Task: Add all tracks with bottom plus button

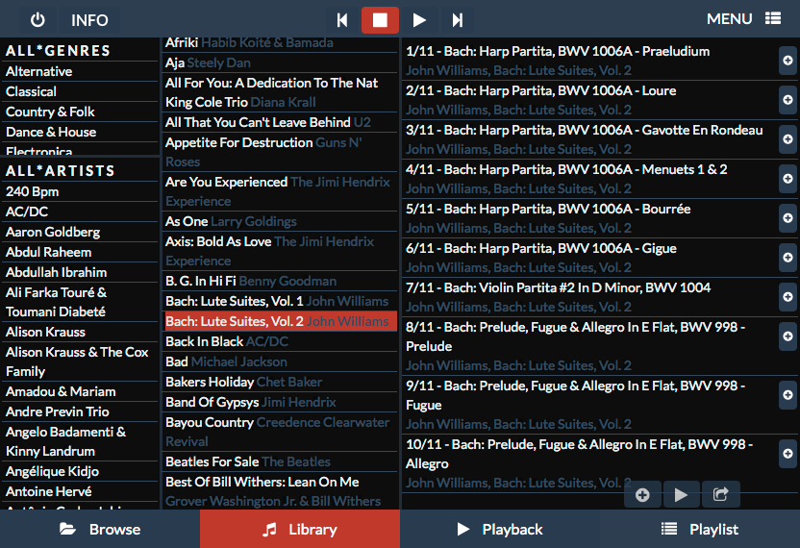Action: (643, 494)
